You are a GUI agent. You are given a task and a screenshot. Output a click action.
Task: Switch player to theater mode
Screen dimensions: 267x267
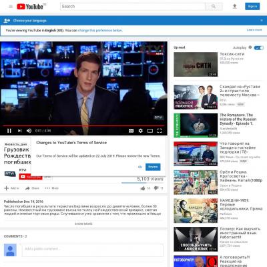click(150, 131)
